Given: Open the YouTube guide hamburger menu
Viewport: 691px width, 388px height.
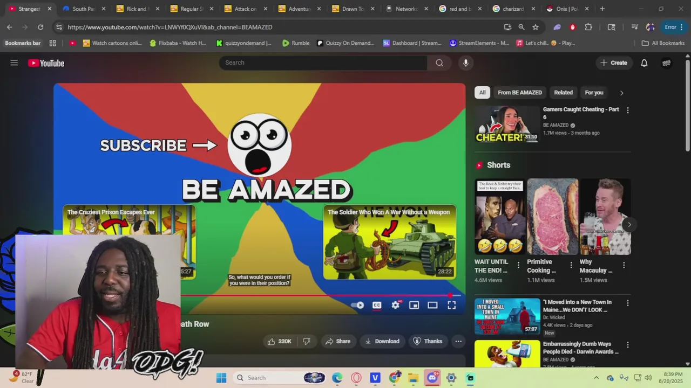Looking at the screenshot, I should pyautogui.click(x=14, y=63).
